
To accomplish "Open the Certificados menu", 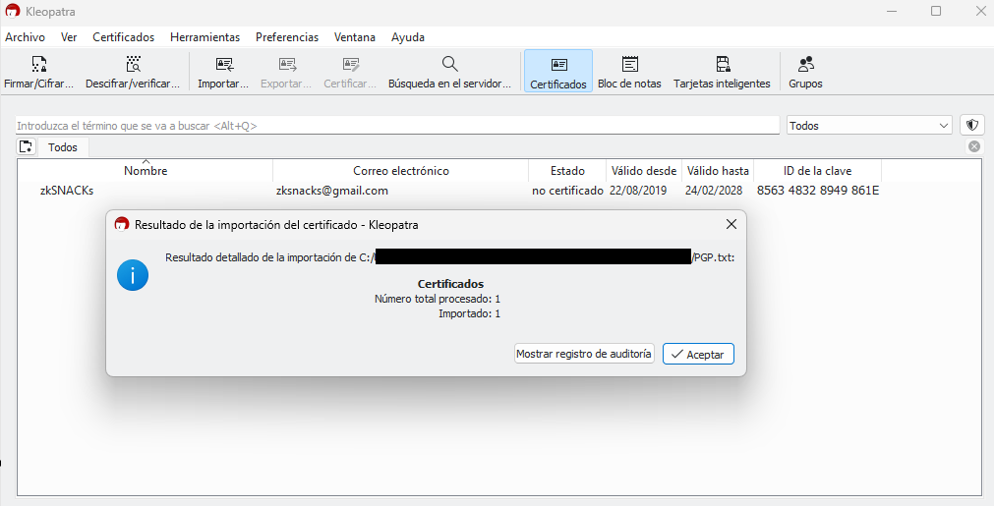I will point(124,37).
